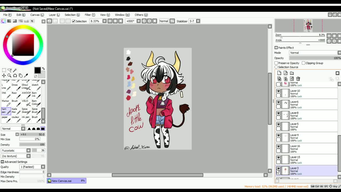Open the Others menu

coord(141,15)
